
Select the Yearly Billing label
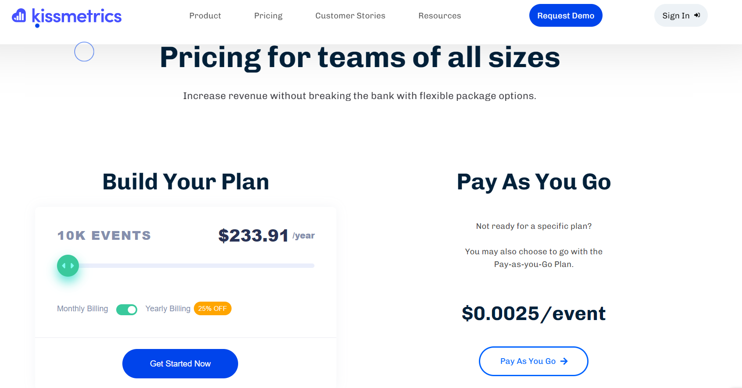[168, 309]
